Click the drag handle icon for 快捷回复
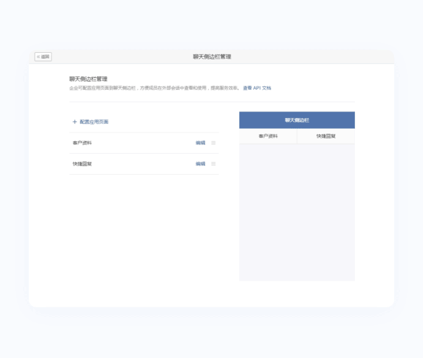The height and width of the screenshot is (358, 423). 213,164
